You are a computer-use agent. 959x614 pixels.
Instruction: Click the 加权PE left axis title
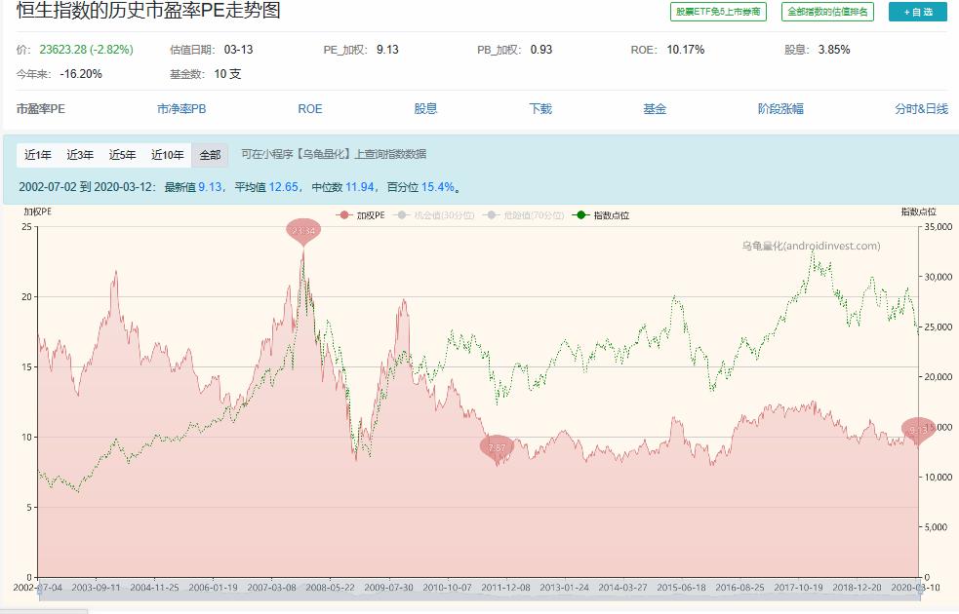[x=38, y=211]
